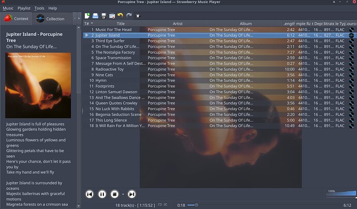Click the play indicator on the Jupiter Island row

(x=86, y=35)
